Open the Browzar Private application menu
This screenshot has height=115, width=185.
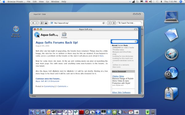click(16, 2)
